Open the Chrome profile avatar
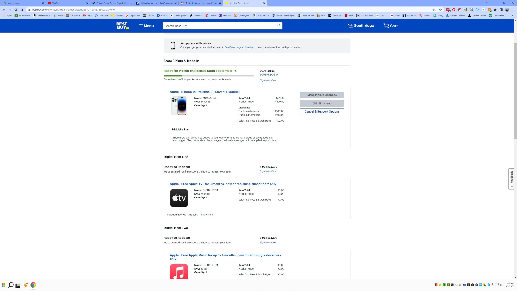The width and height of the screenshot is (517, 291). [507, 10]
